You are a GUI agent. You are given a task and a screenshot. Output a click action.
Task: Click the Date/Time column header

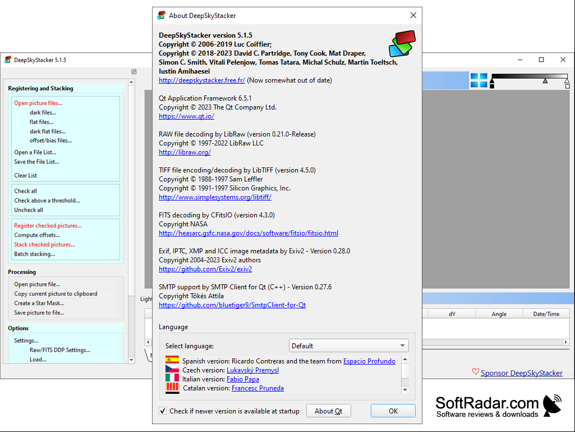(546, 313)
